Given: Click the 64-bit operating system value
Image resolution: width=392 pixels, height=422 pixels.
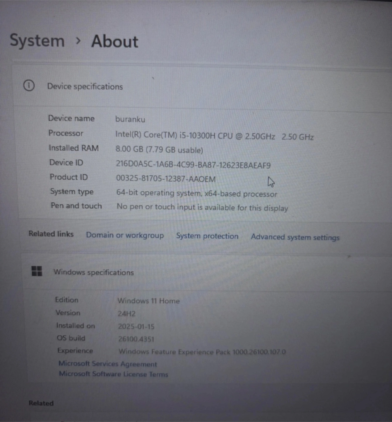Looking at the screenshot, I should 197,193.
